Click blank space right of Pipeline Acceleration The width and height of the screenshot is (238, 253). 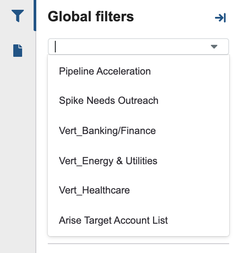tap(190, 71)
